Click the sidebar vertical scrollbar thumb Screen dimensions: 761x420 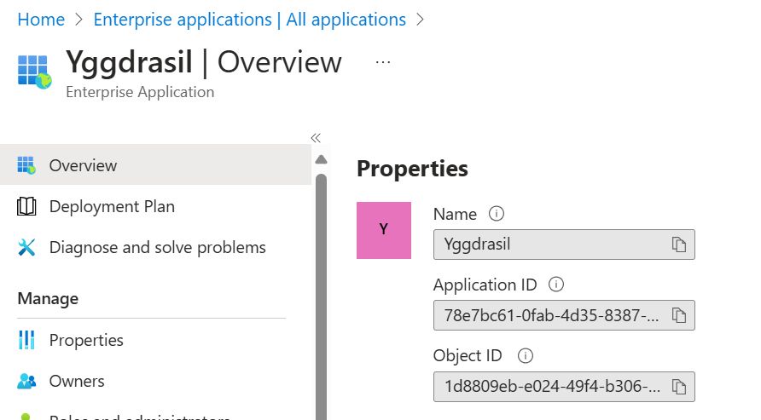click(x=321, y=296)
